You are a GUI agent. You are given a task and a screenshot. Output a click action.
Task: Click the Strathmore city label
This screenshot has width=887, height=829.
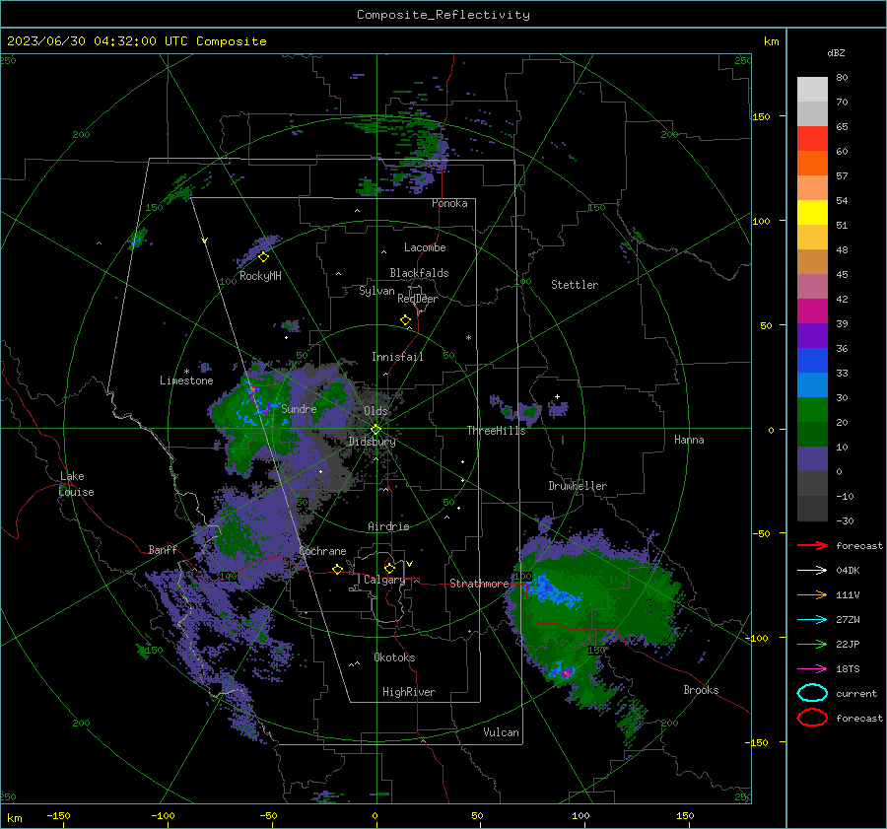point(479,584)
